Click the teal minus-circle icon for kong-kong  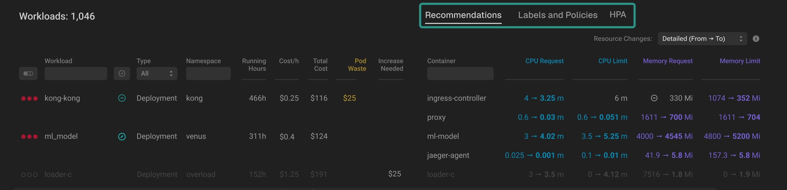click(x=122, y=98)
